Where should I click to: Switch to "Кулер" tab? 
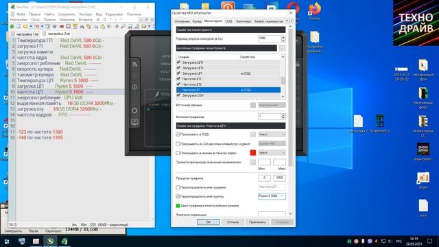coord(197,21)
